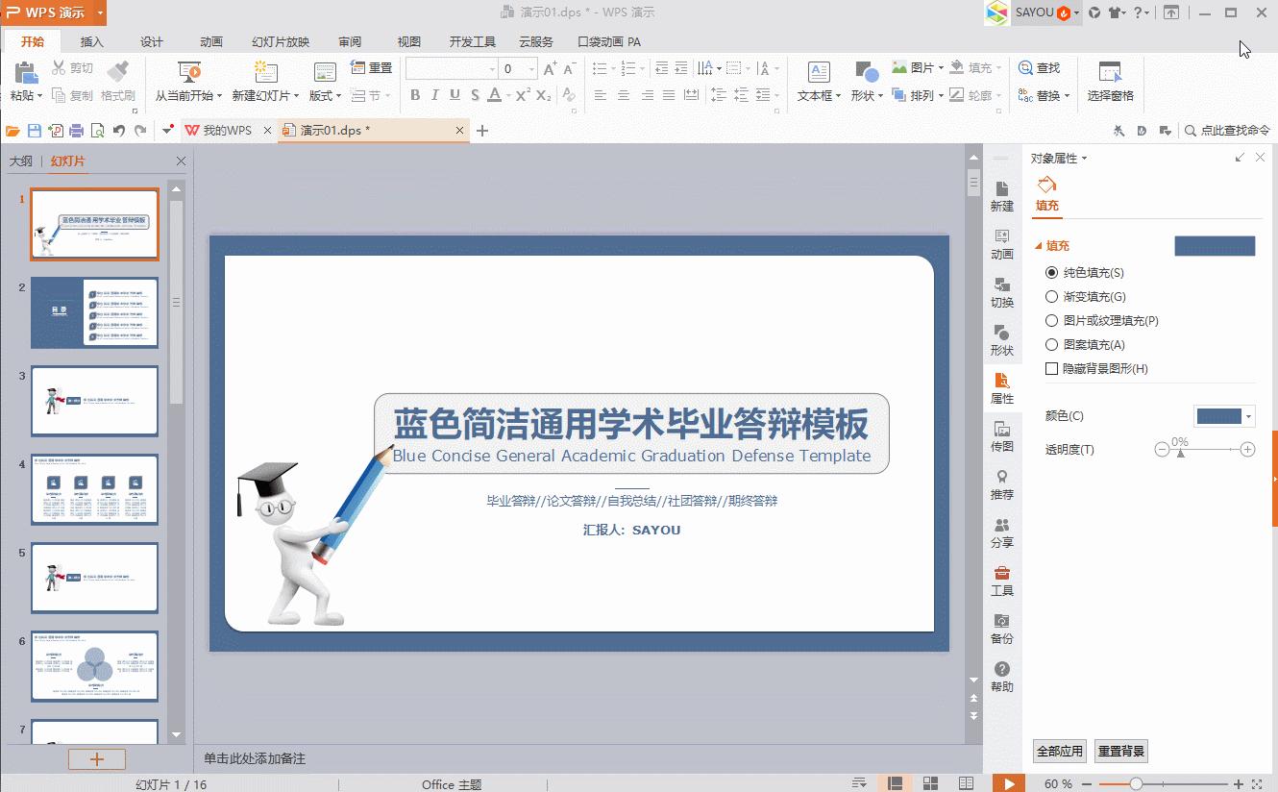Select the 渐变填充 gradient fill option
This screenshot has width=1278, height=792.
pyautogui.click(x=1052, y=296)
